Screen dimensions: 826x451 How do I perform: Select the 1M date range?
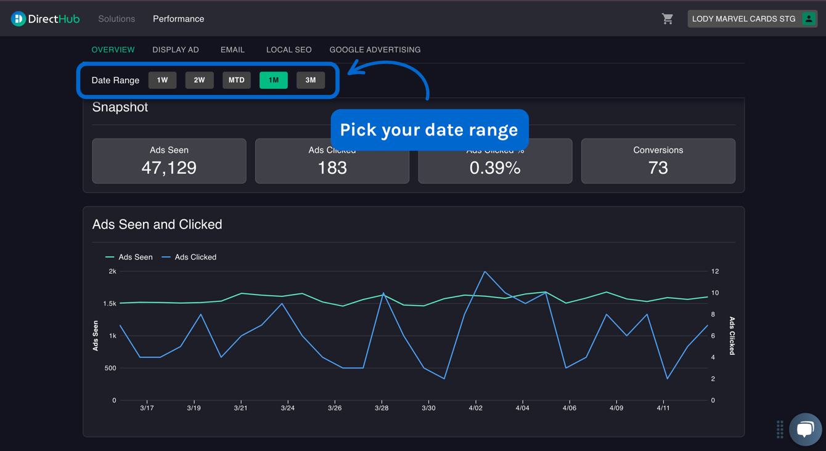pyautogui.click(x=274, y=80)
